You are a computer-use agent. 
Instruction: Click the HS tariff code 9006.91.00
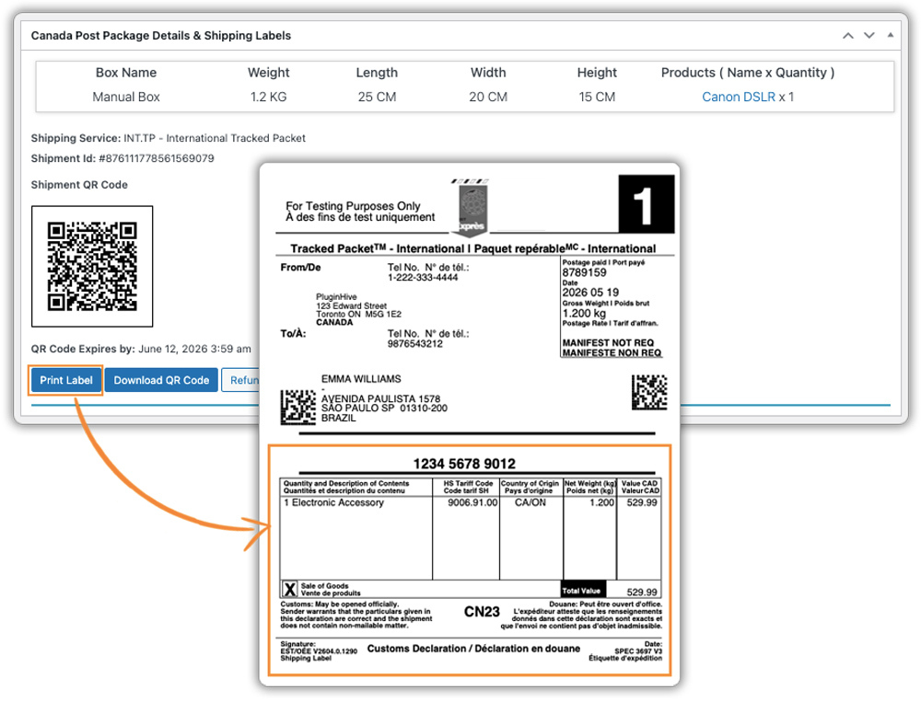tap(472, 503)
